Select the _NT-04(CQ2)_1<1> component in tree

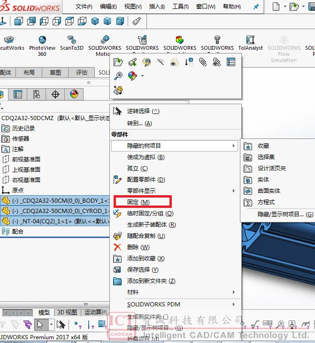(55, 221)
